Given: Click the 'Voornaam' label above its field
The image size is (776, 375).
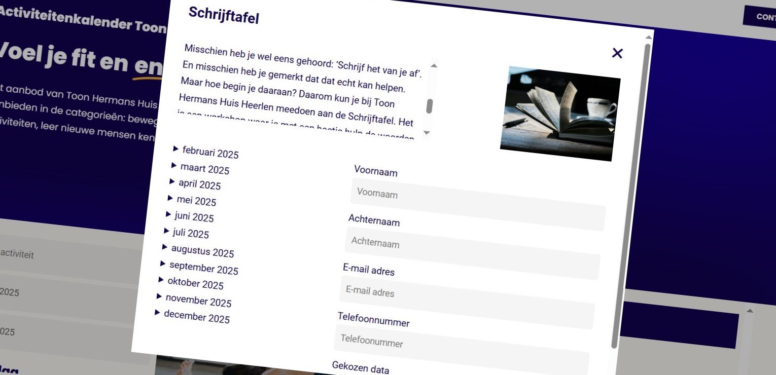Looking at the screenshot, I should (376, 171).
